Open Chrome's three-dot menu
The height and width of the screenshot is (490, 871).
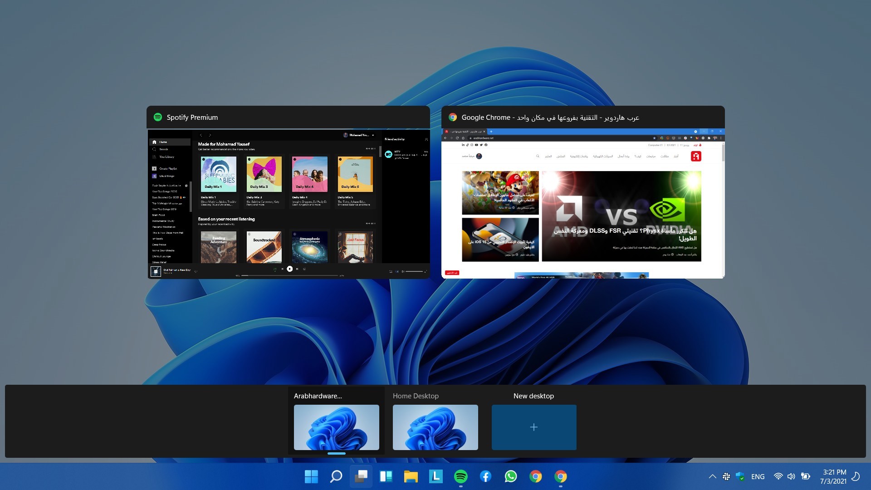click(721, 138)
